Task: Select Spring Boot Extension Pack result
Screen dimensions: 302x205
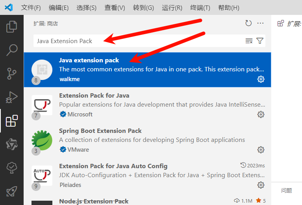Action: tap(147, 140)
